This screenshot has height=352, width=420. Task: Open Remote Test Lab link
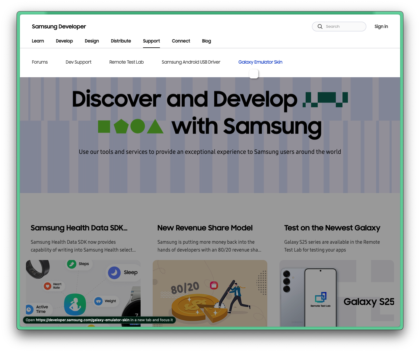pyautogui.click(x=126, y=62)
